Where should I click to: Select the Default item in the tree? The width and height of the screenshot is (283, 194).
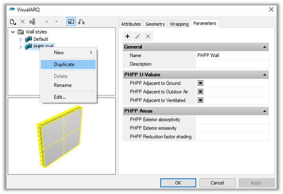click(x=41, y=39)
